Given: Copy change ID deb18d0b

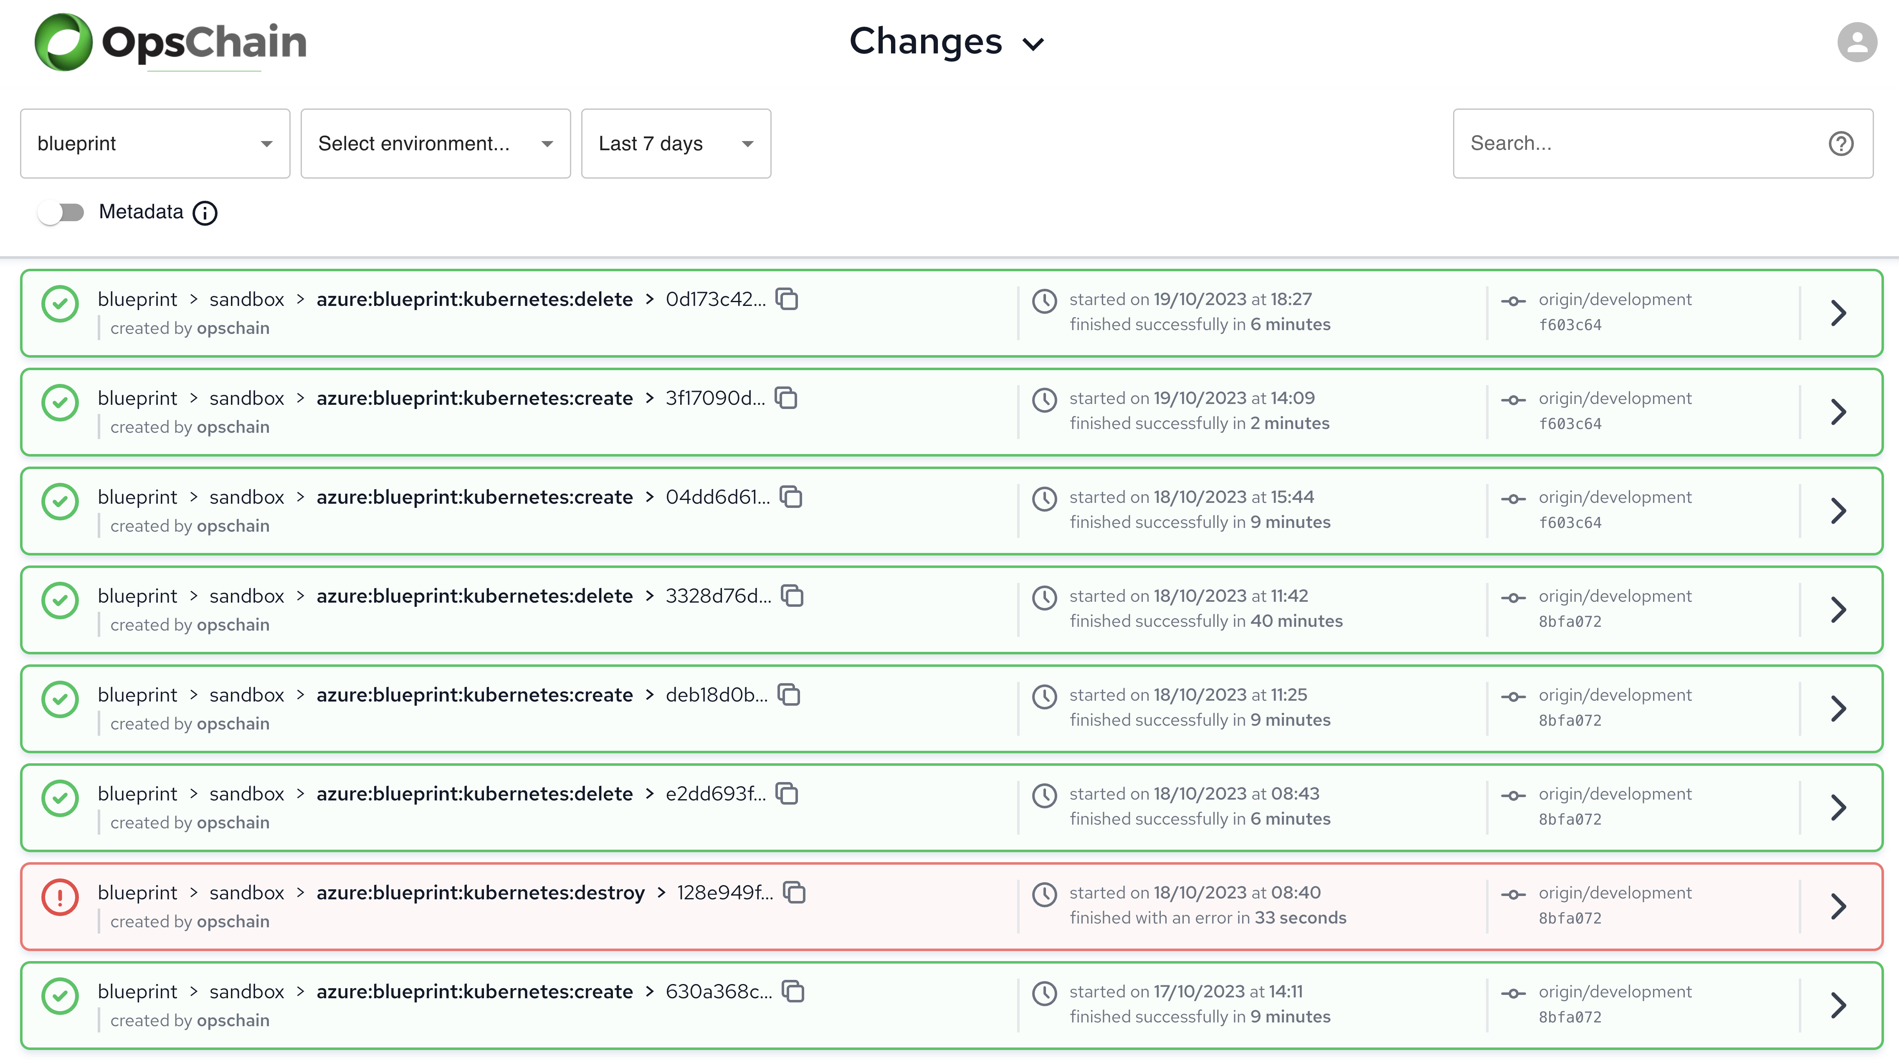Looking at the screenshot, I should pyautogui.click(x=790, y=695).
